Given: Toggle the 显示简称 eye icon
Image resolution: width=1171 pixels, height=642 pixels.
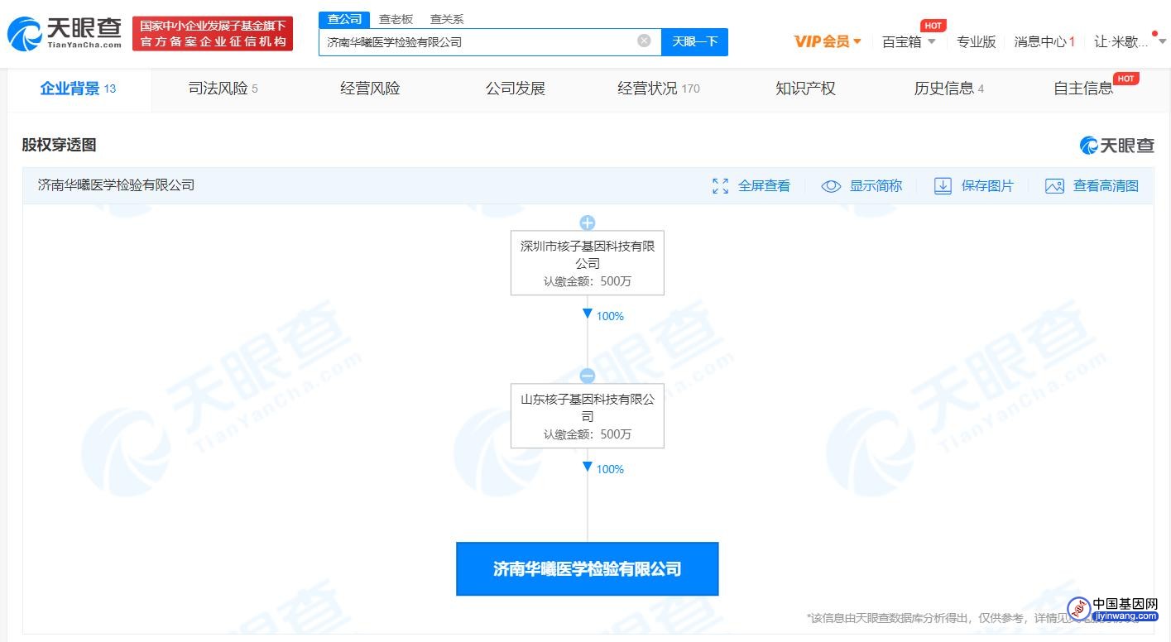Looking at the screenshot, I should tap(831, 186).
